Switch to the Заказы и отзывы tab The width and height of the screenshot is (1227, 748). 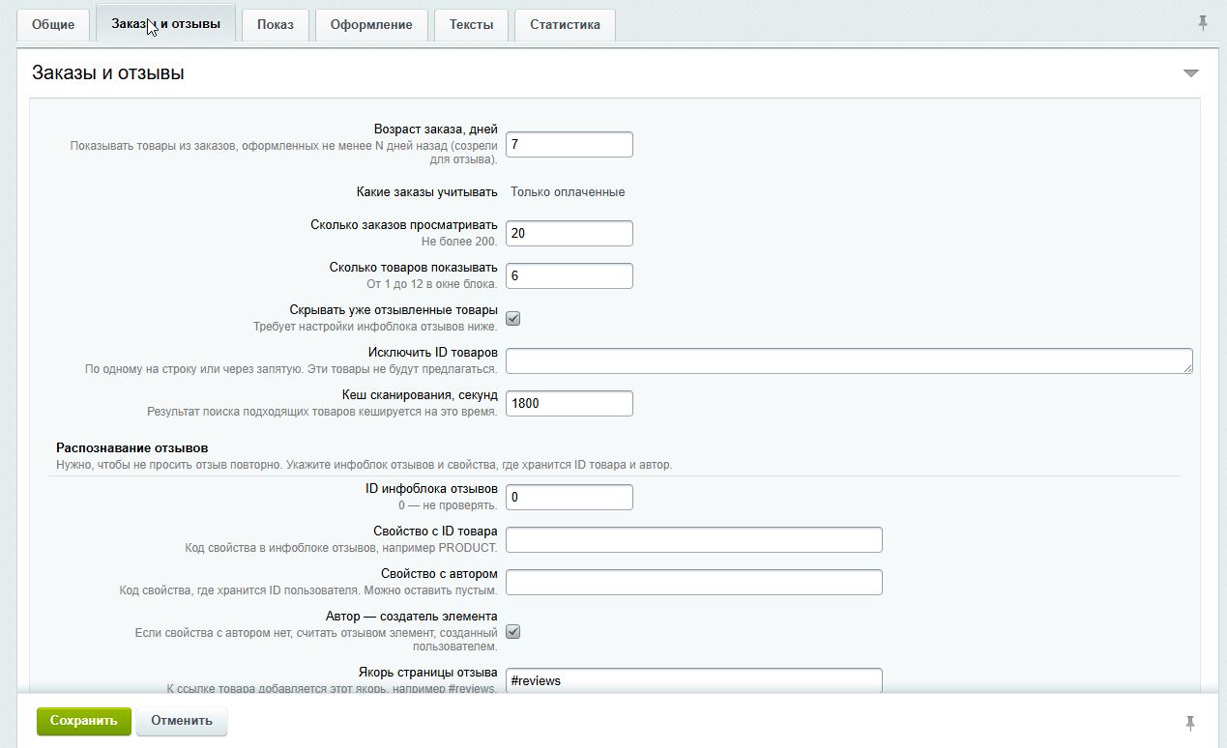165,23
